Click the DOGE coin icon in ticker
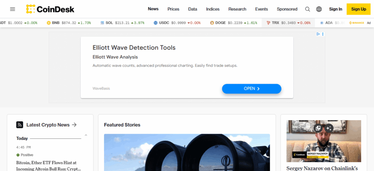The width and height of the screenshot is (374, 171). (x=212, y=23)
